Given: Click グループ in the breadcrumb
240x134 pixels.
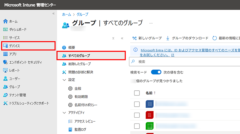Looking at the screenshot, I should [x=82, y=15].
